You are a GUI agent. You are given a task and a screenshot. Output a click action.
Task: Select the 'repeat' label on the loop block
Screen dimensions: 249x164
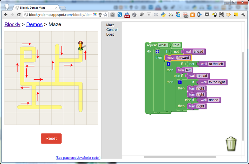(x=152, y=45)
